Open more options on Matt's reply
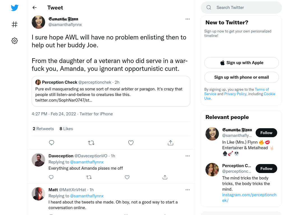The image size is (287, 215). pyautogui.click(x=188, y=190)
